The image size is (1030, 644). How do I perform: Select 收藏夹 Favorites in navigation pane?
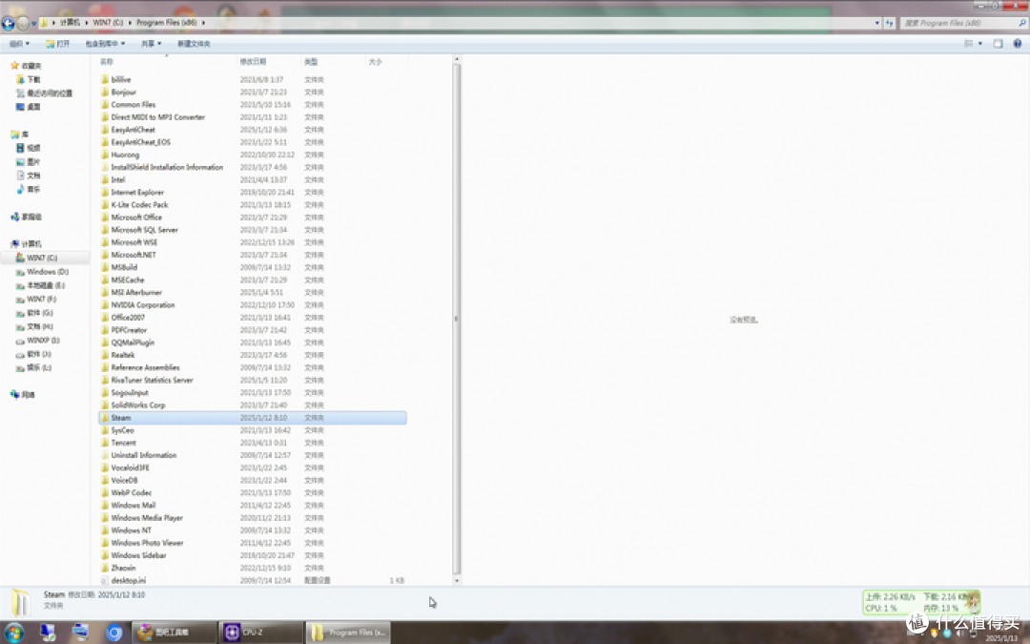(27, 66)
